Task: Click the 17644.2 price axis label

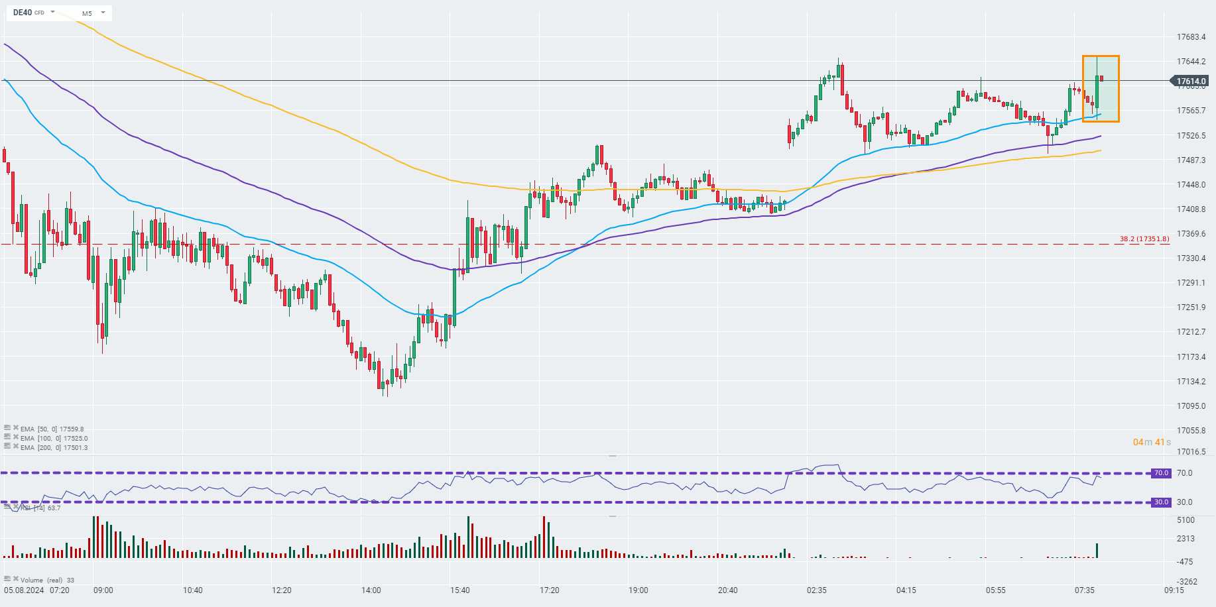Action: (1191, 62)
